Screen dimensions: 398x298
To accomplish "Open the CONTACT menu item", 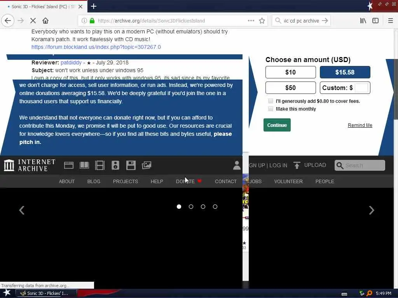I will tap(226, 182).
